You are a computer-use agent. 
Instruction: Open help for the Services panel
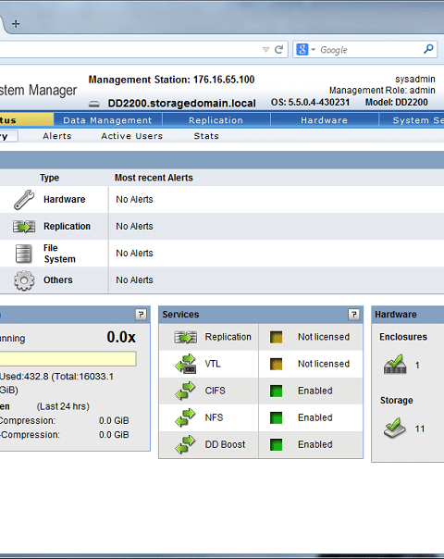pyautogui.click(x=354, y=315)
